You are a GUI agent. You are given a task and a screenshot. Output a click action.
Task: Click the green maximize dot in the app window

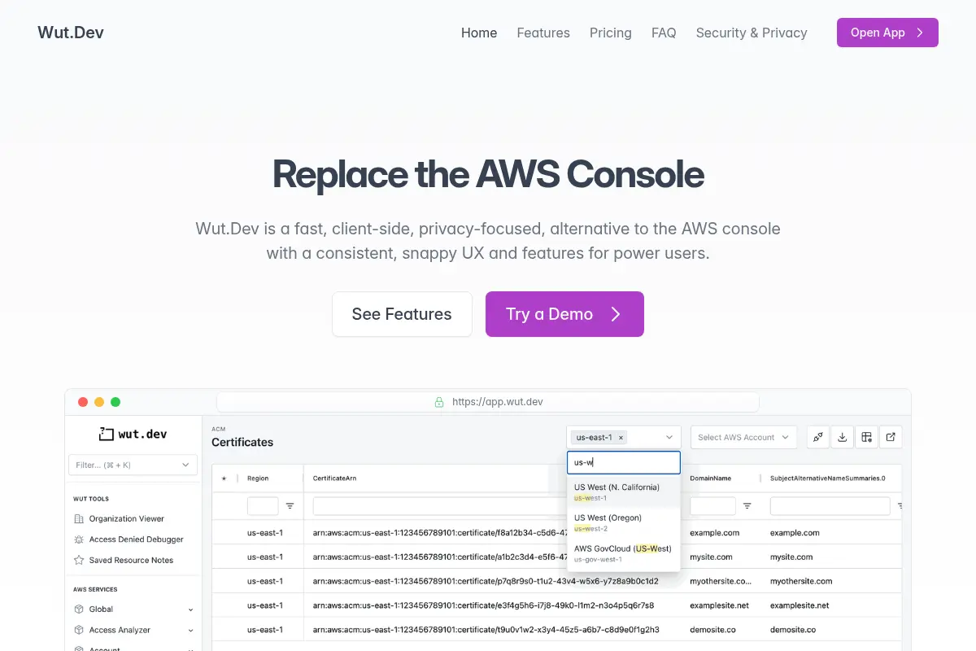pyautogui.click(x=115, y=402)
